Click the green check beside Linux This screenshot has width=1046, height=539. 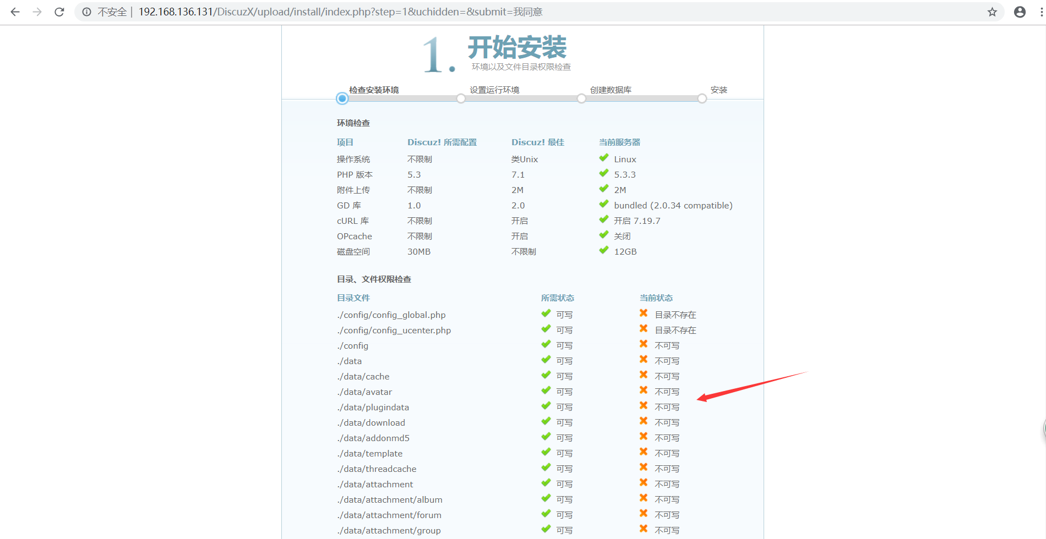(604, 158)
